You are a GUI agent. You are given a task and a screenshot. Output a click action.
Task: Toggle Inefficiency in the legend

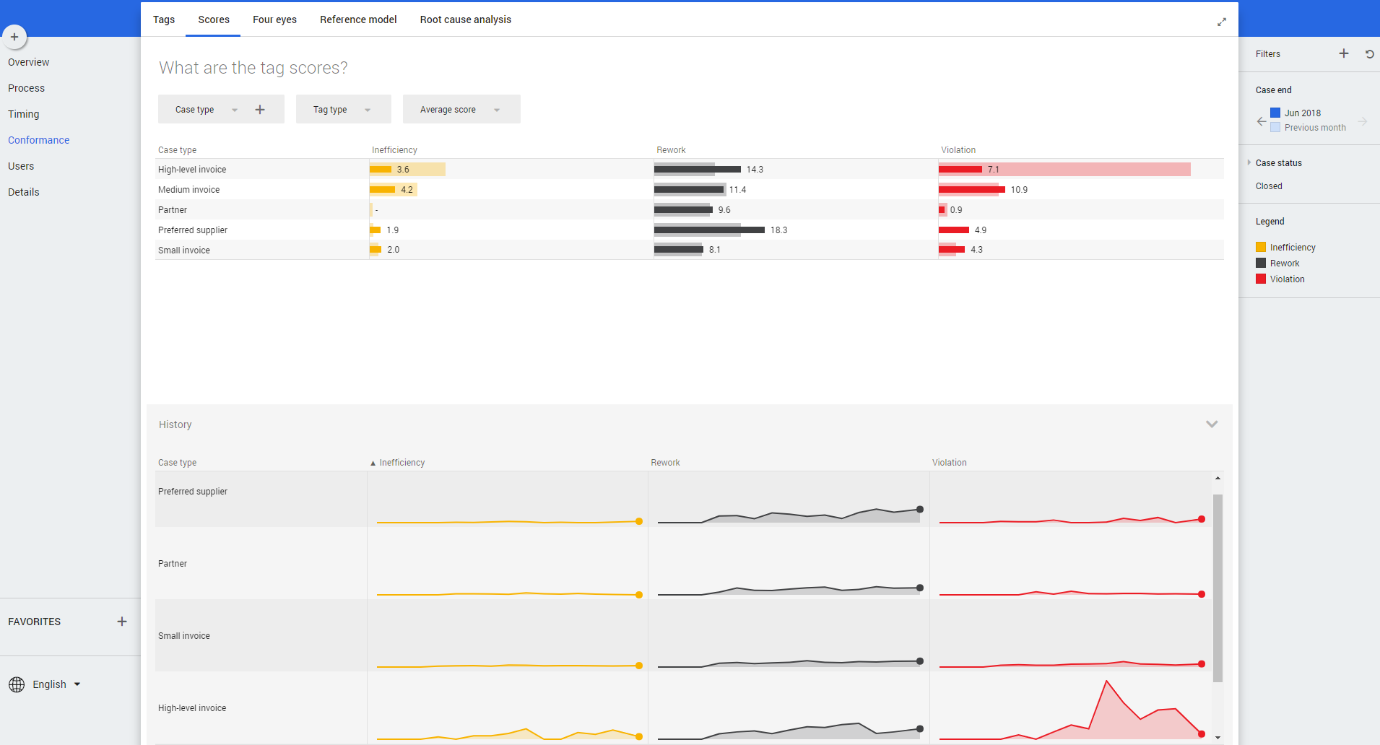[x=1292, y=248]
